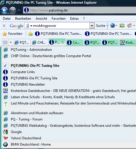This screenshot has height=149, width=136.
Task: Close the Google toolbar with the X
Action: click(x=4, y=26)
